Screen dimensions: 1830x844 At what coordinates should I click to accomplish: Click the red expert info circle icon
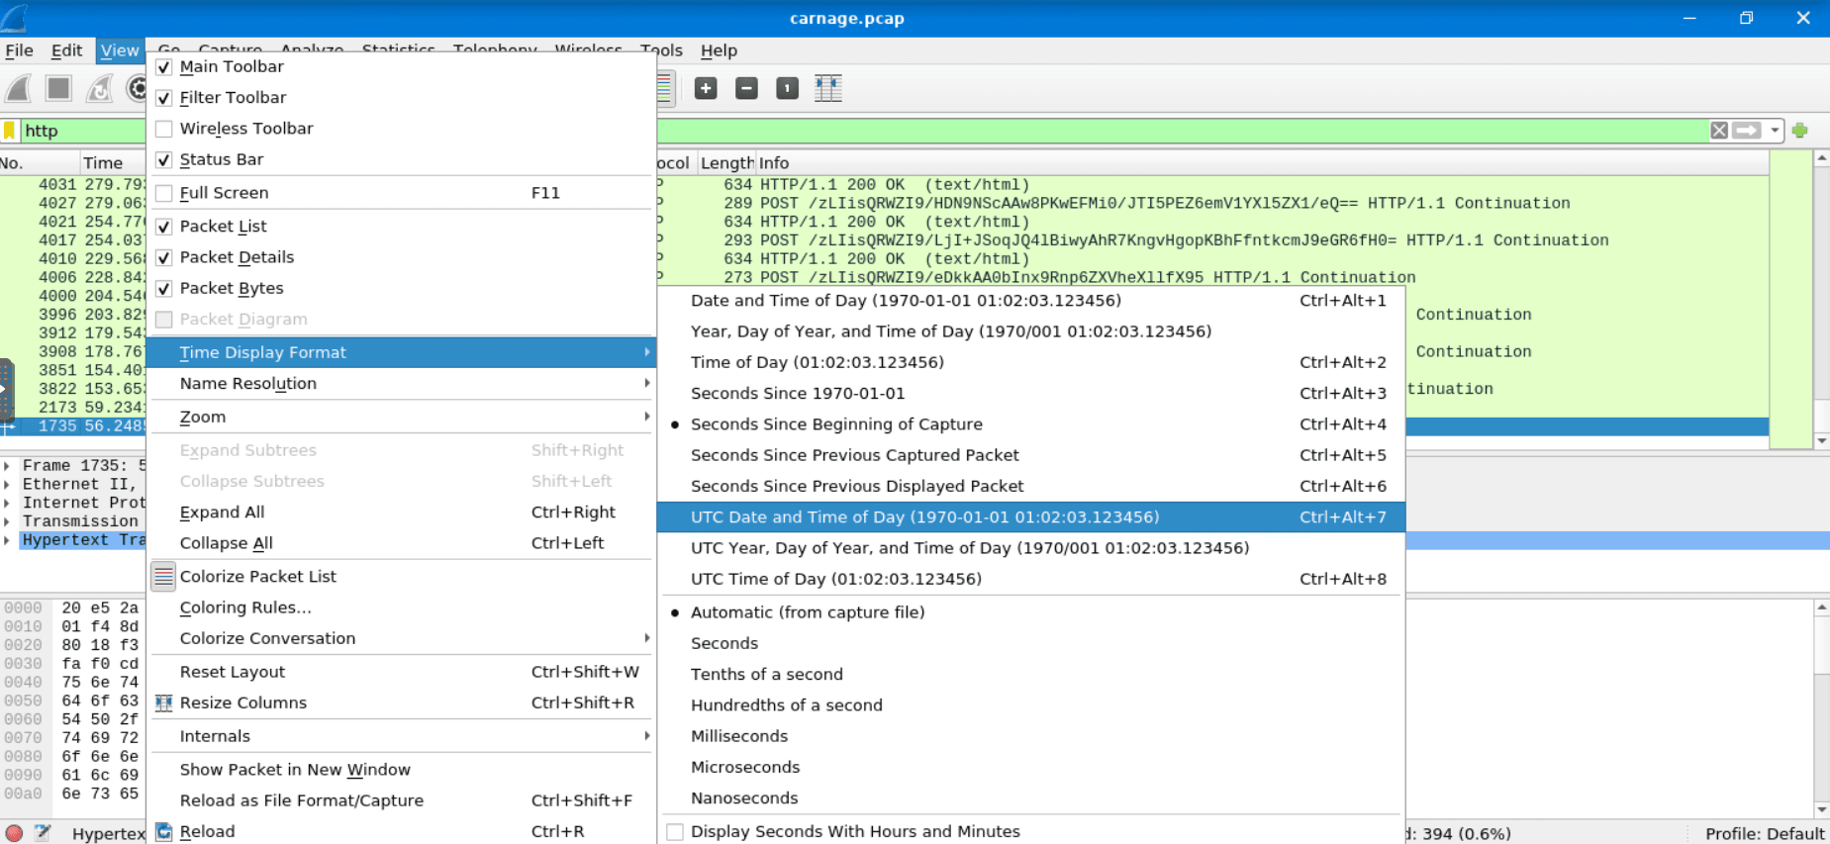pos(14,833)
